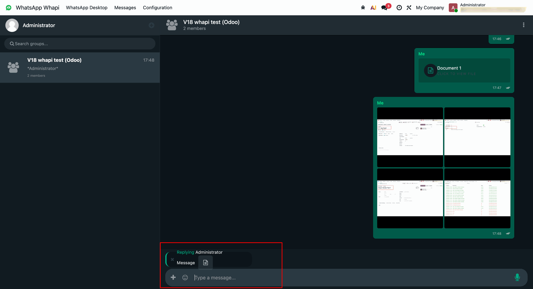Open the Document 1 attachment
The image size is (533, 289).
tap(464, 70)
